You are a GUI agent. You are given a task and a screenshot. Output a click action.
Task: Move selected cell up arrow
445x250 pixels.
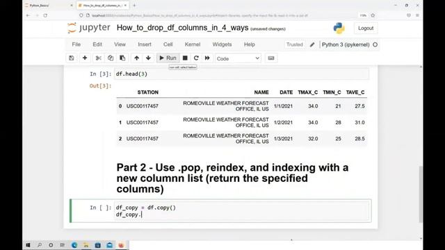tap(136, 58)
